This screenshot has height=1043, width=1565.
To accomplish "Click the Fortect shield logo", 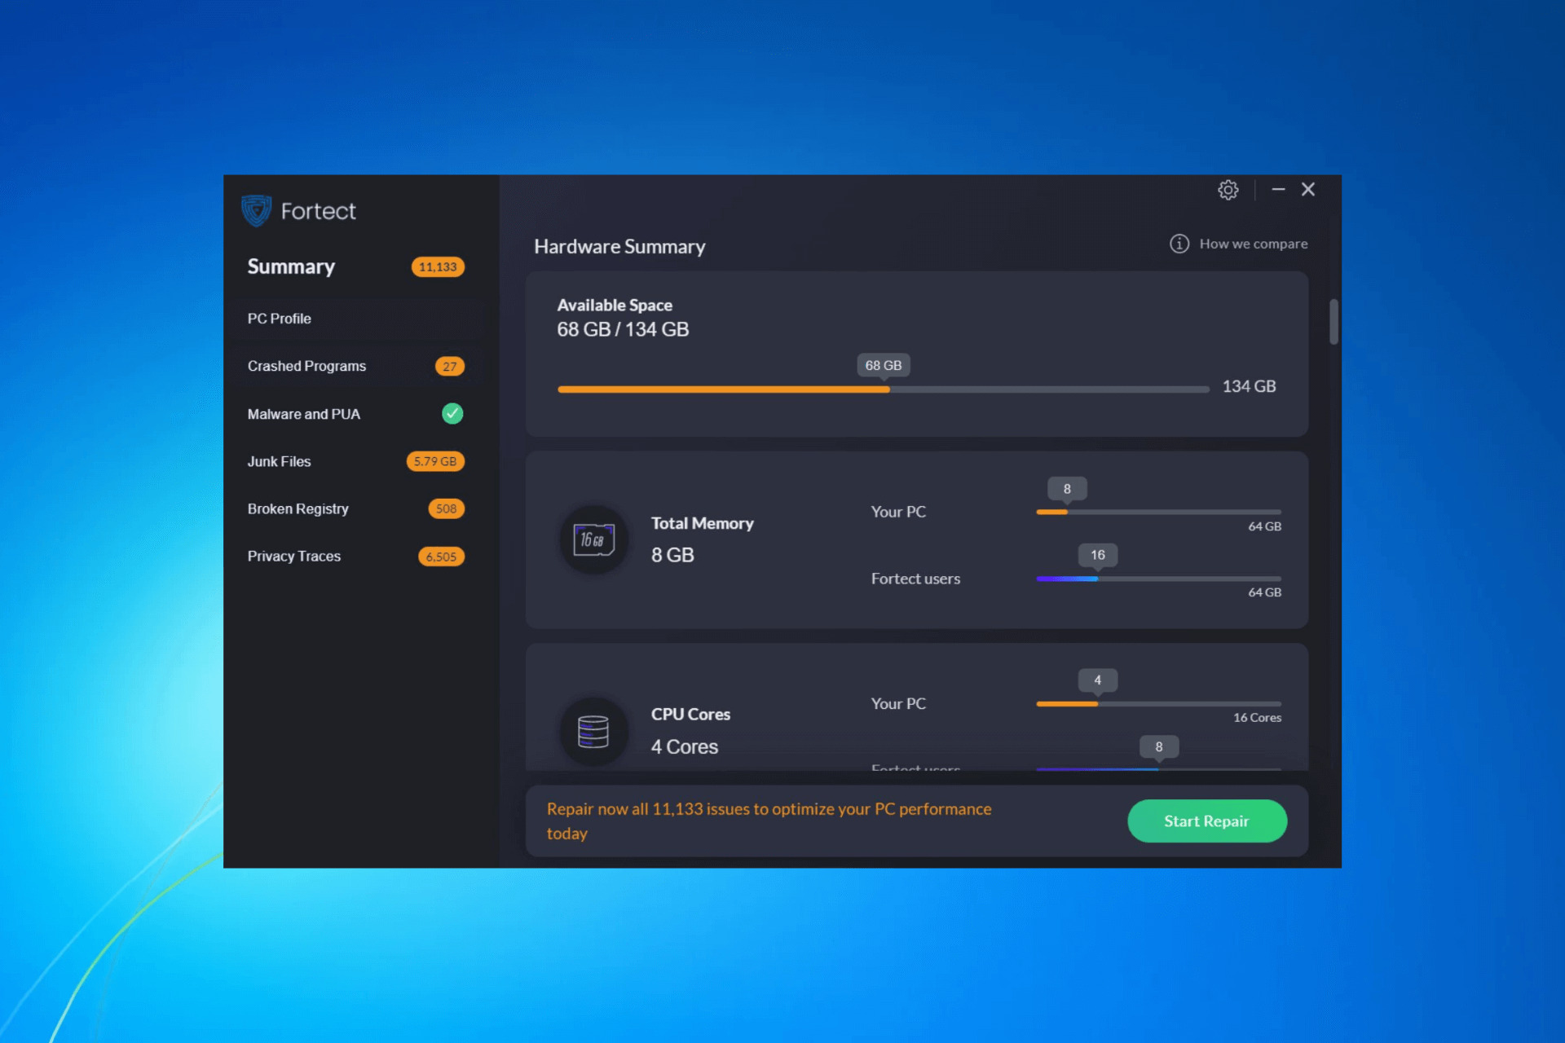I will tap(256, 210).
